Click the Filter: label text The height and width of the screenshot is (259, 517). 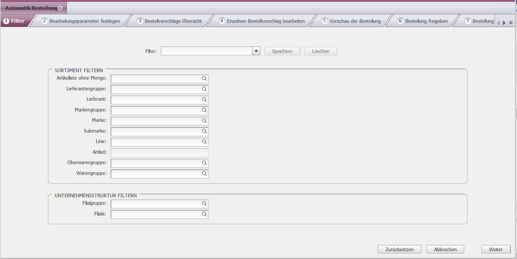click(151, 51)
